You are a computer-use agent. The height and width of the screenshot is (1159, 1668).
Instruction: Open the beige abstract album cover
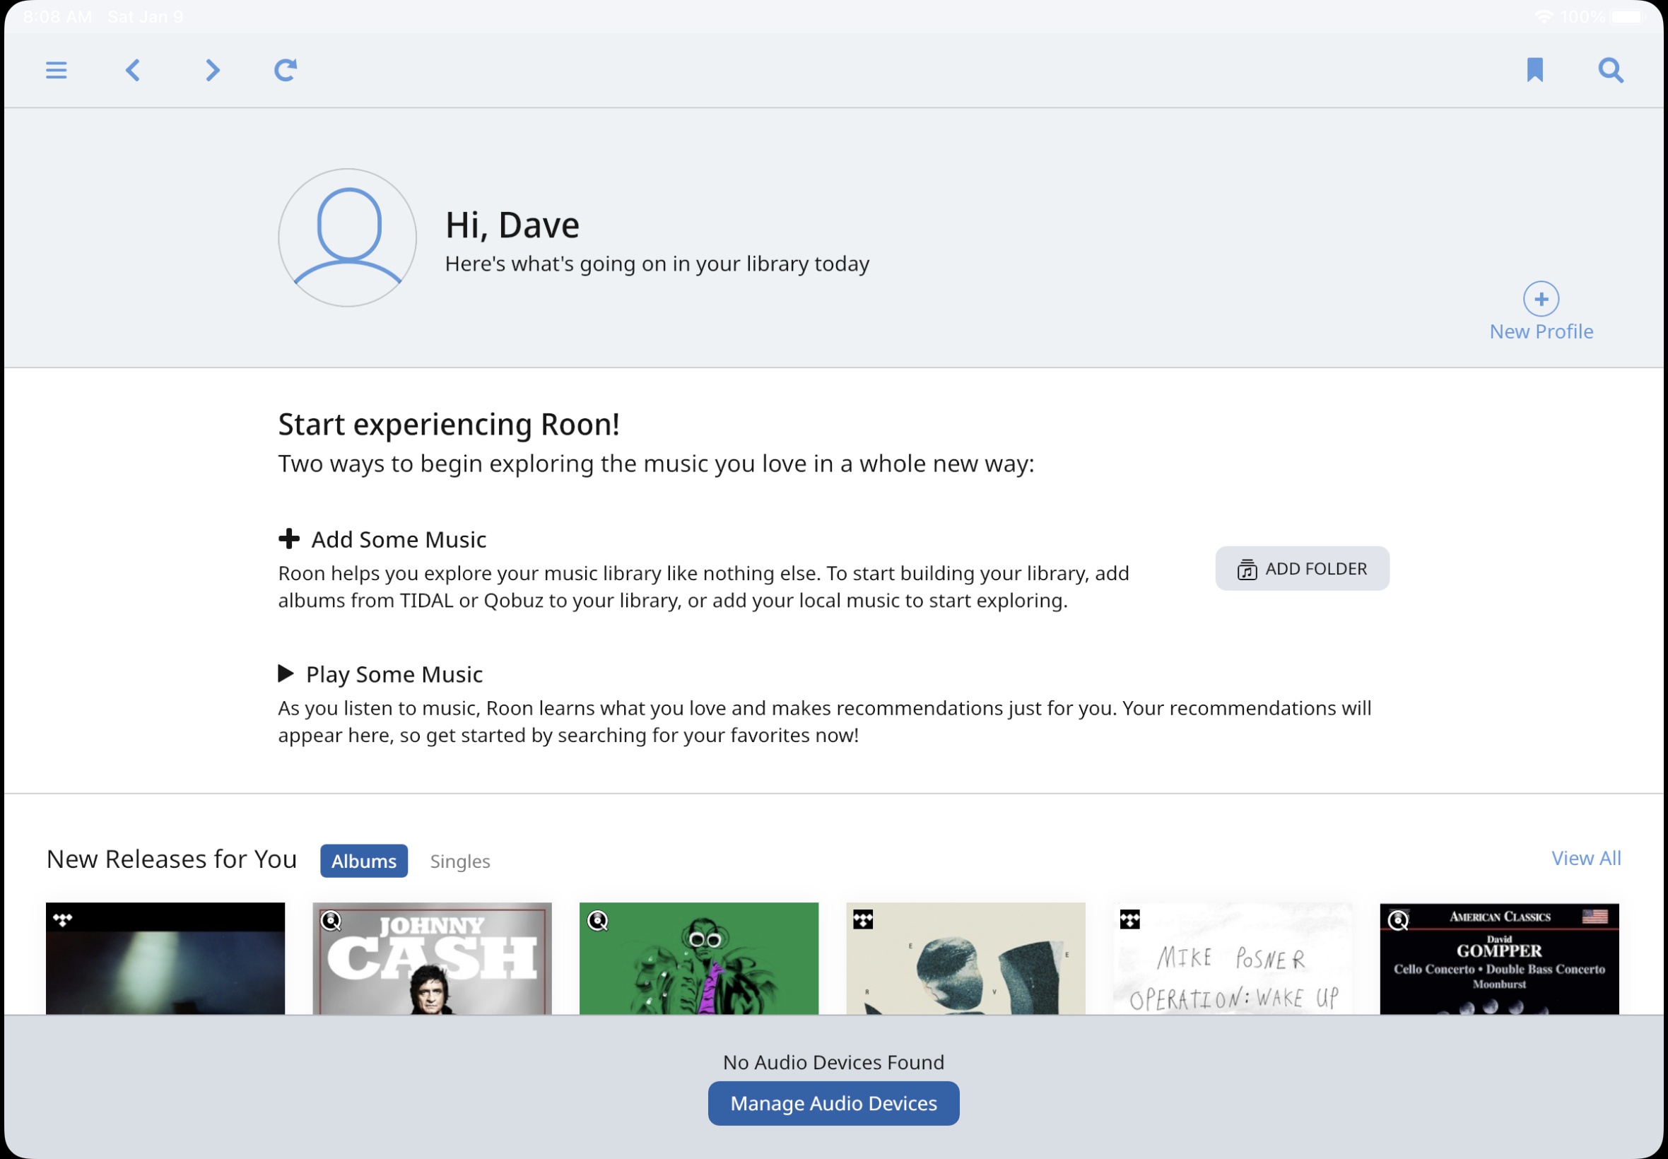[965, 958]
